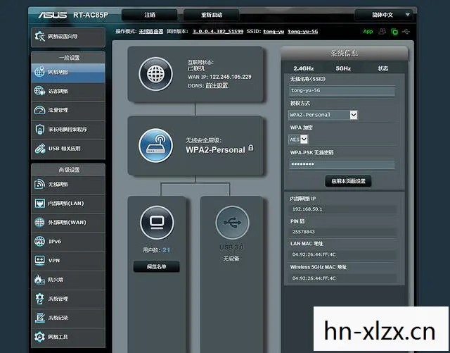Open the client list button
This screenshot has height=353, width=450.
coord(156,266)
